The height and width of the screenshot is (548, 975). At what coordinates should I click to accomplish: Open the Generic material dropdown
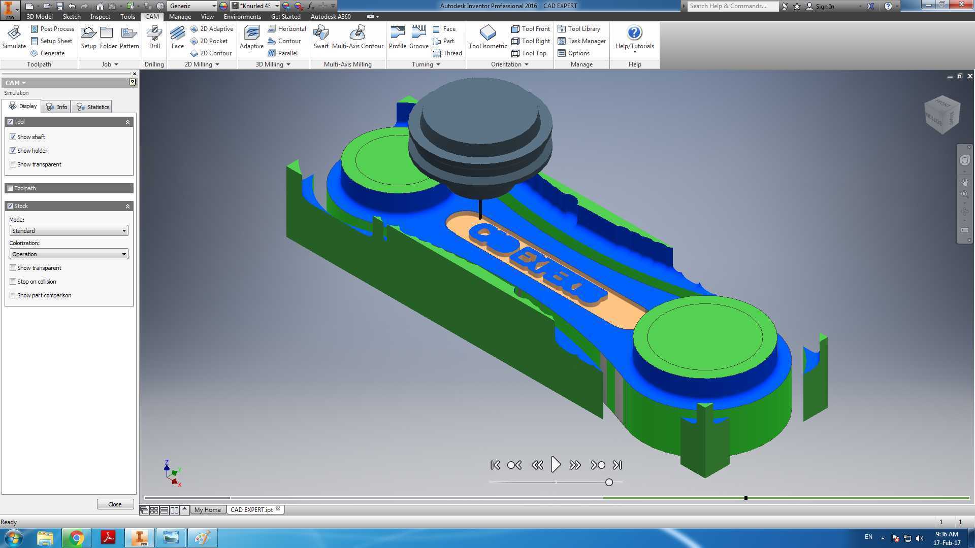pos(192,6)
